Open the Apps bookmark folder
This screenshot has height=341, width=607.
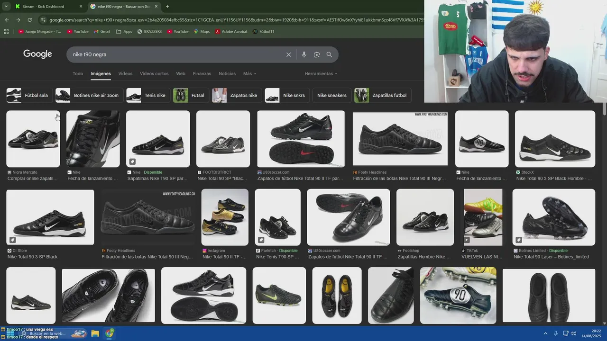124,32
